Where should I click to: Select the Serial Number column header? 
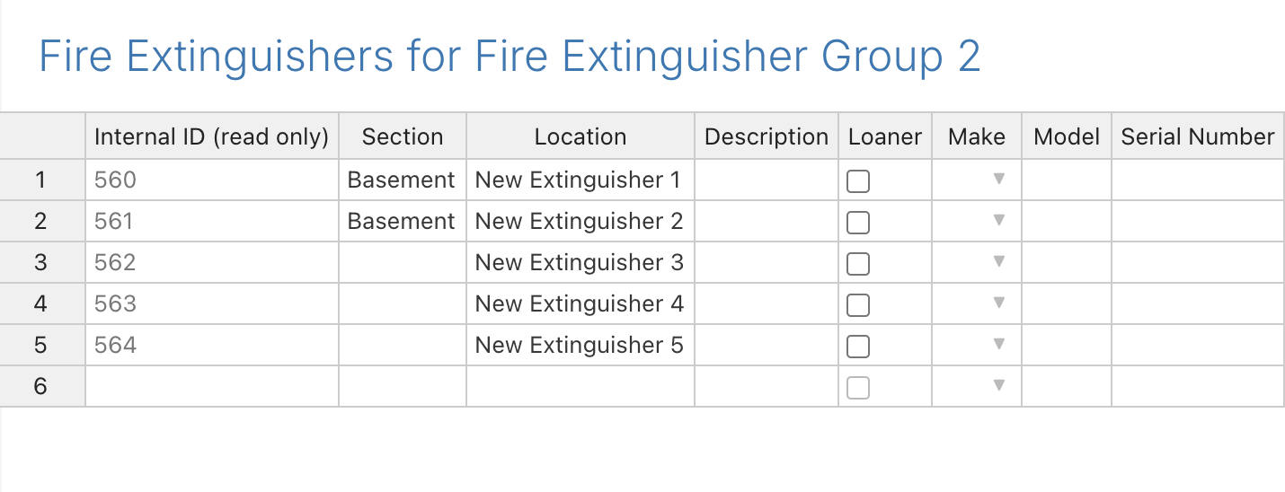1198,136
